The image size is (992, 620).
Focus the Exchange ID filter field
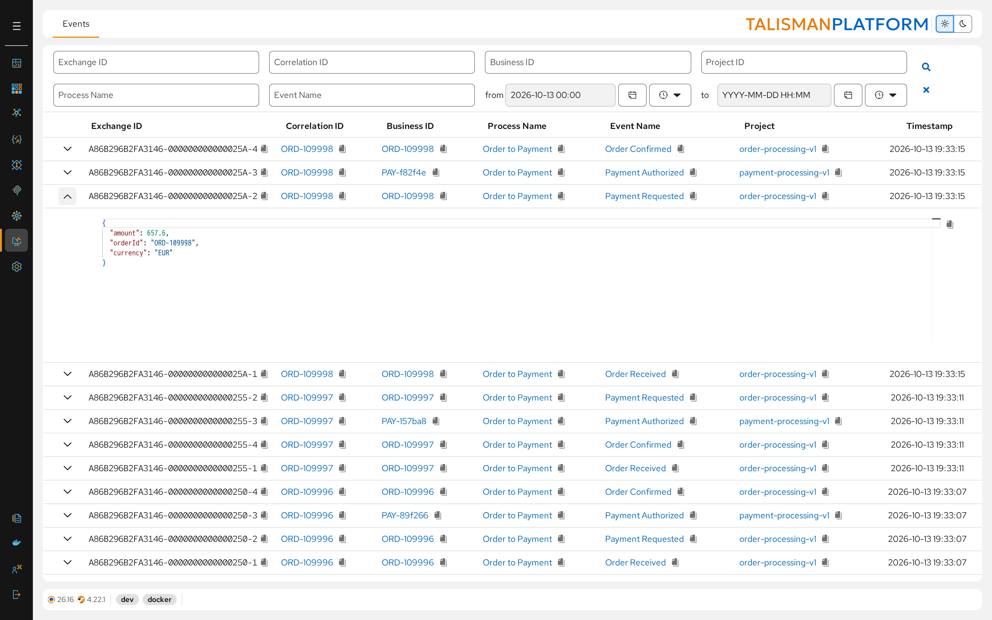[156, 62]
